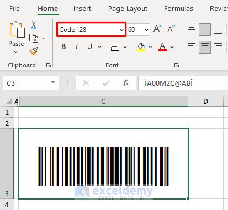Expand the font size dropdown arrow
The width and height of the screenshot is (228, 210).
[147, 30]
